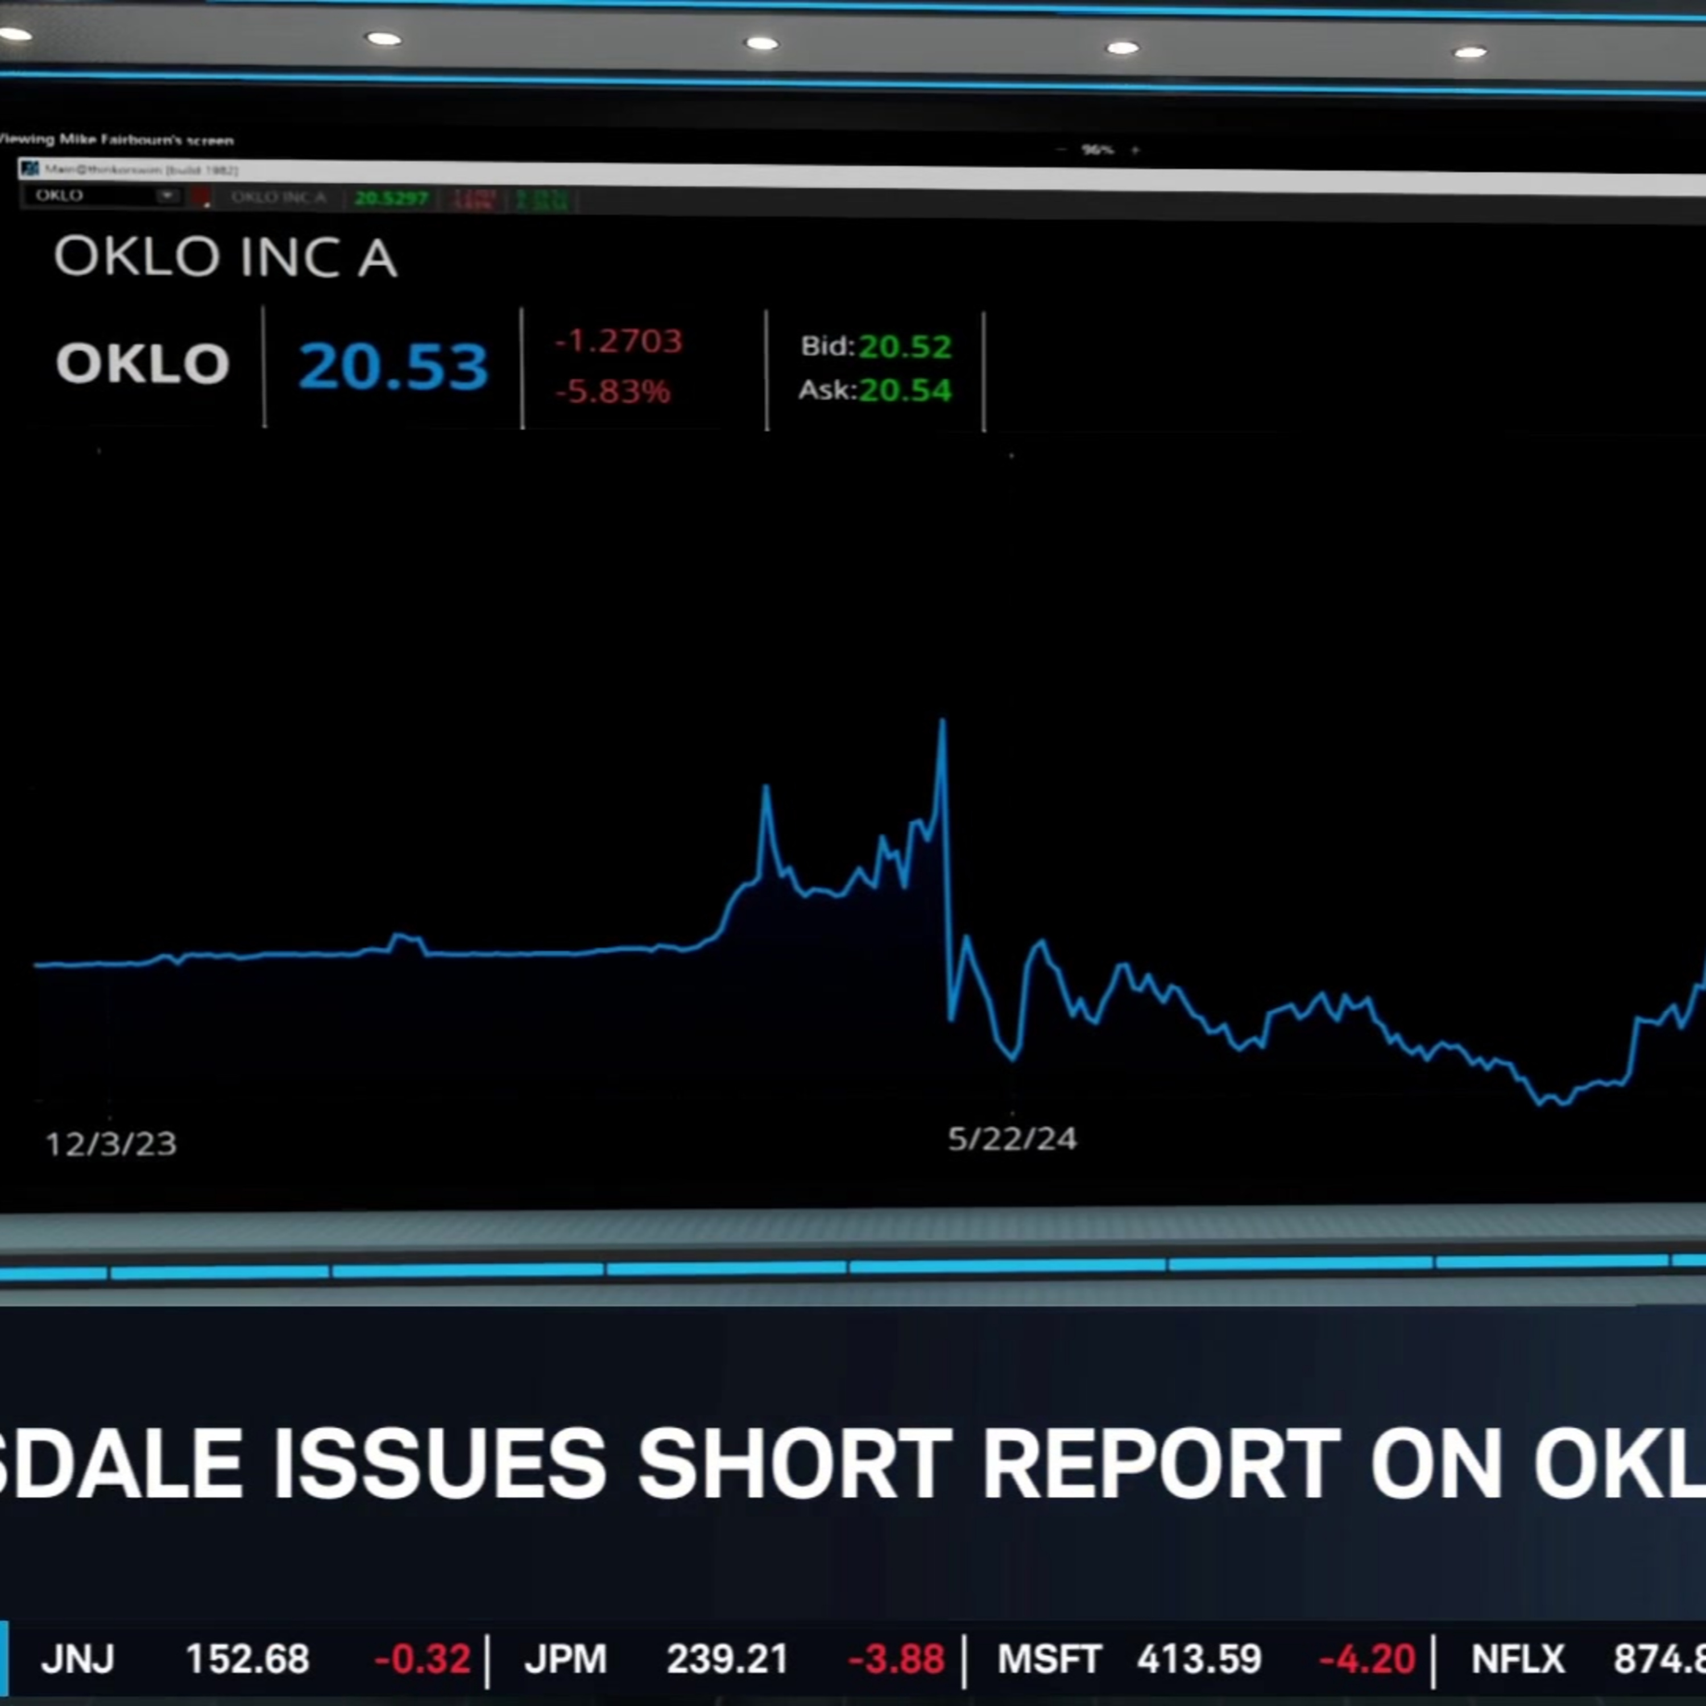Click the JNJ ticker symbol
The height and width of the screenshot is (1706, 1706).
click(x=78, y=1658)
